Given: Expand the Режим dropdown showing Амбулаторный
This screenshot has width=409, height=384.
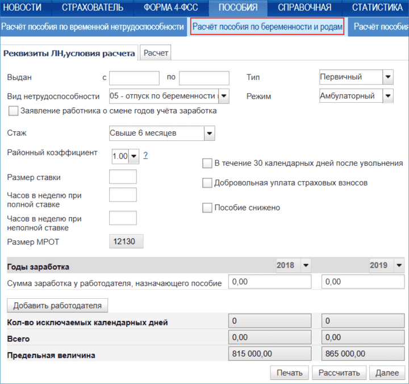Looking at the screenshot, I should pyautogui.click(x=388, y=96).
